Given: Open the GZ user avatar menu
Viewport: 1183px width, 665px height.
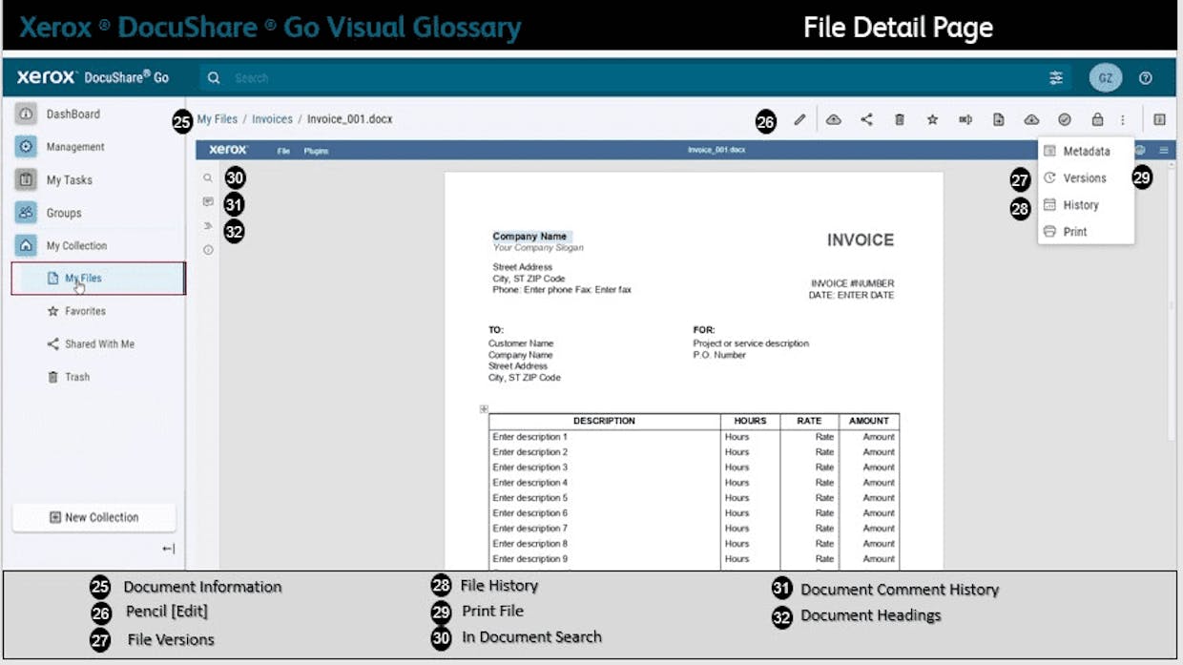Looking at the screenshot, I should (x=1105, y=78).
